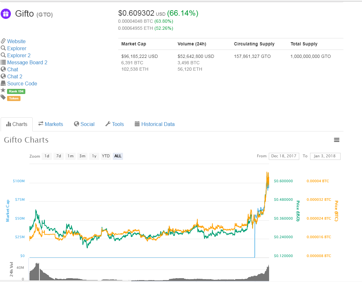The image size is (362, 282).
Task: Open the Explorer 2 link
Action: coord(19,55)
